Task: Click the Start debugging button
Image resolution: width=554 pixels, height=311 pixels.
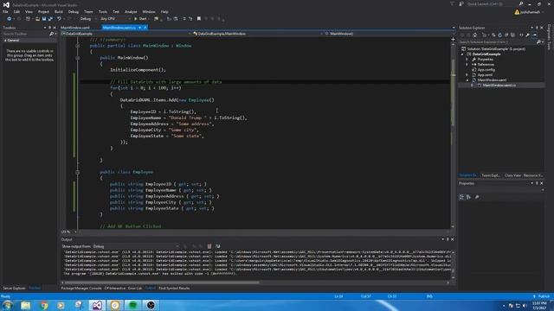Action: [140, 19]
